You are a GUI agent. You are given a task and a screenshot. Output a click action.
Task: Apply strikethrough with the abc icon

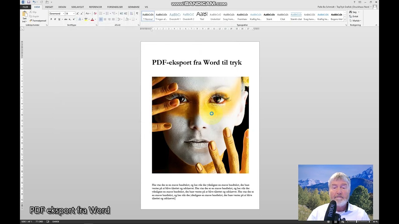point(66,19)
